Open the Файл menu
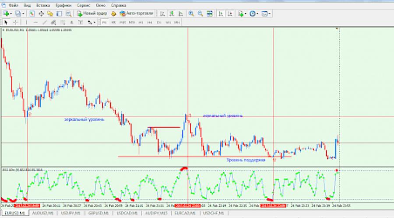Screen dimensions: 394x218 [x=13, y=5]
